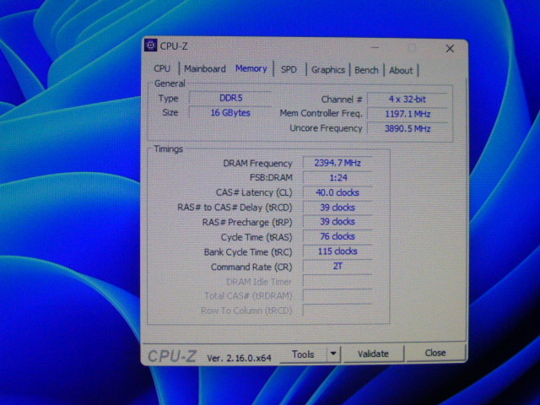Screen dimensions: 540x405
Task: Click the Bank Cycle Time (tRC) label
Action: coord(248,252)
